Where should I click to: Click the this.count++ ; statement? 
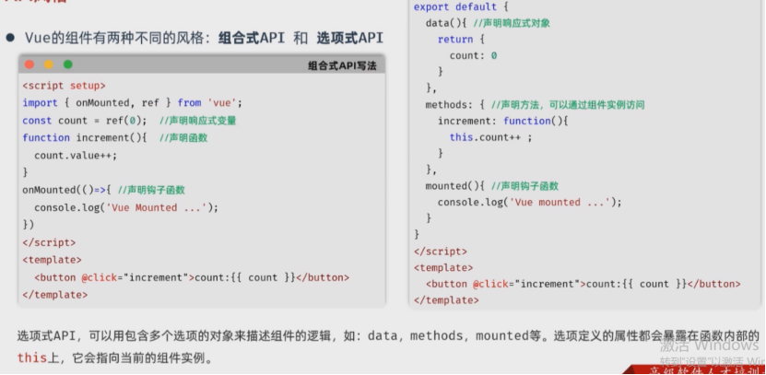tap(490, 137)
